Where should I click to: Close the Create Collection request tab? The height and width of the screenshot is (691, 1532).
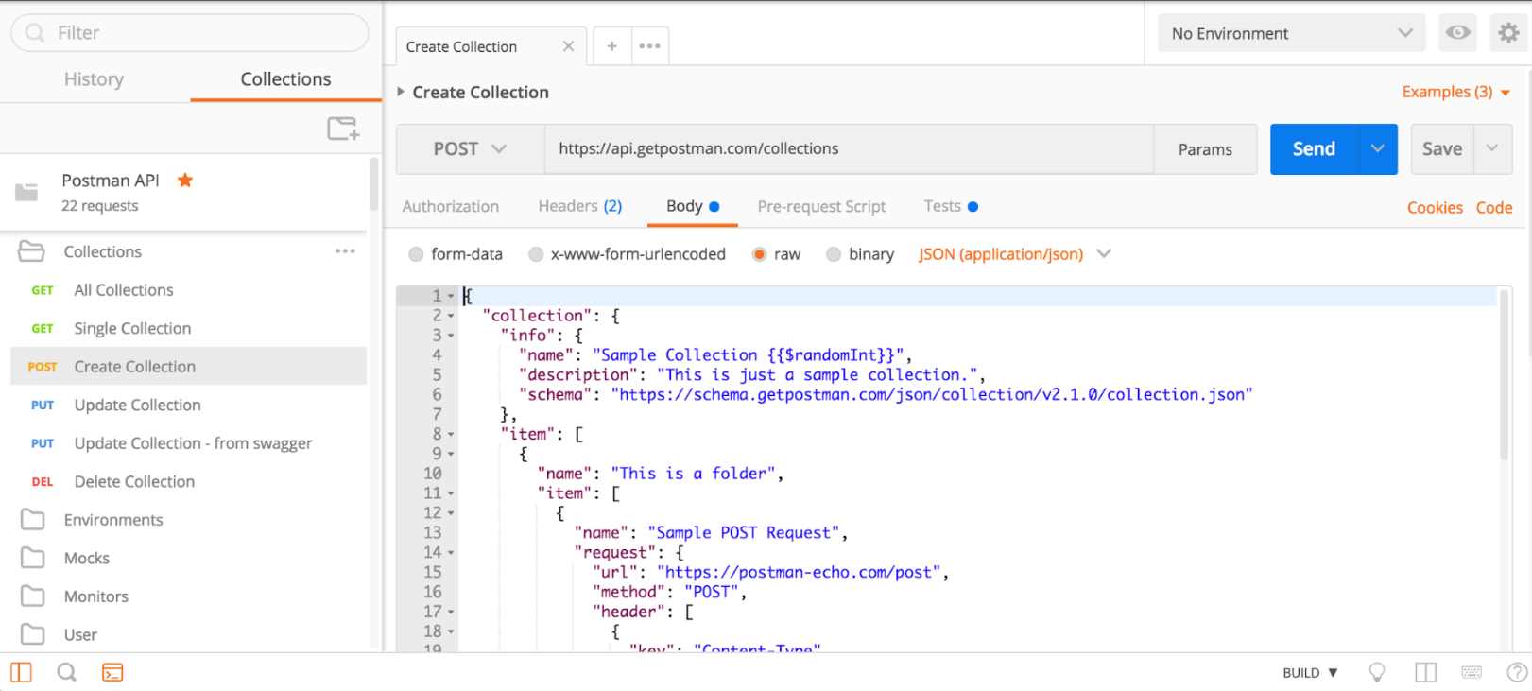click(568, 46)
